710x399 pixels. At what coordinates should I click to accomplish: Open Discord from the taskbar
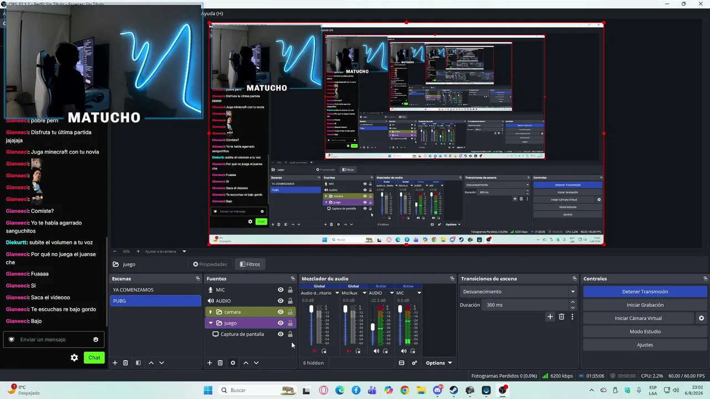click(438, 390)
